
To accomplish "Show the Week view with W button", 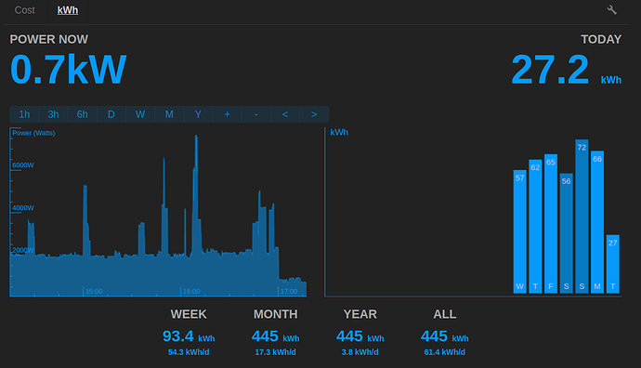I will pyautogui.click(x=140, y=114).
